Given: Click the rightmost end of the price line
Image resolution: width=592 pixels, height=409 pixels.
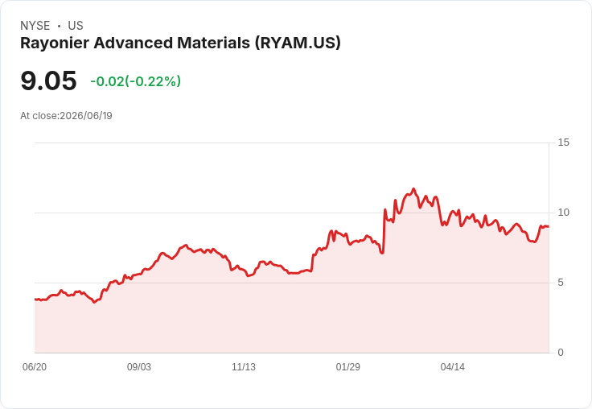Looking at the screenshot, I should click(x=548, y=226).
